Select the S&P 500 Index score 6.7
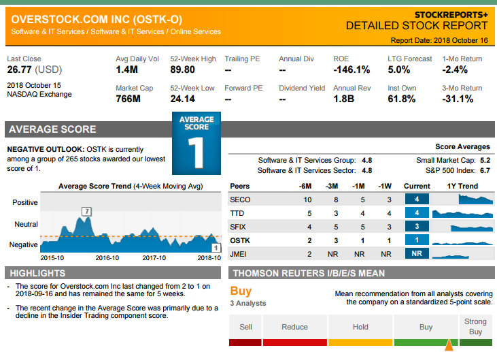This screenshot has width=497, height=352. [485, 170]
